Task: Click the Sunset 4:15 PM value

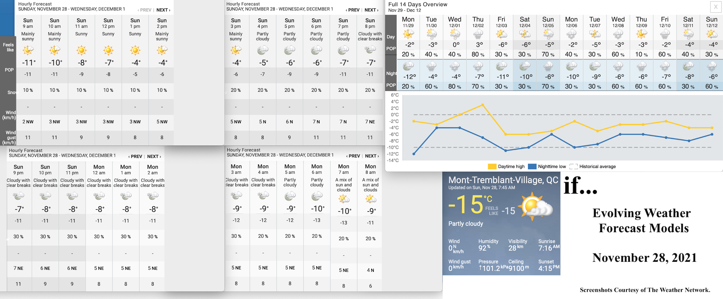Action: [x=549, y=268]
